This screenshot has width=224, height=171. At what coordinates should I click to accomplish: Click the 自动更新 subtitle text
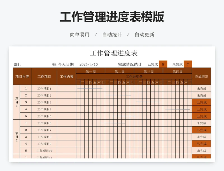coord(144,35)
